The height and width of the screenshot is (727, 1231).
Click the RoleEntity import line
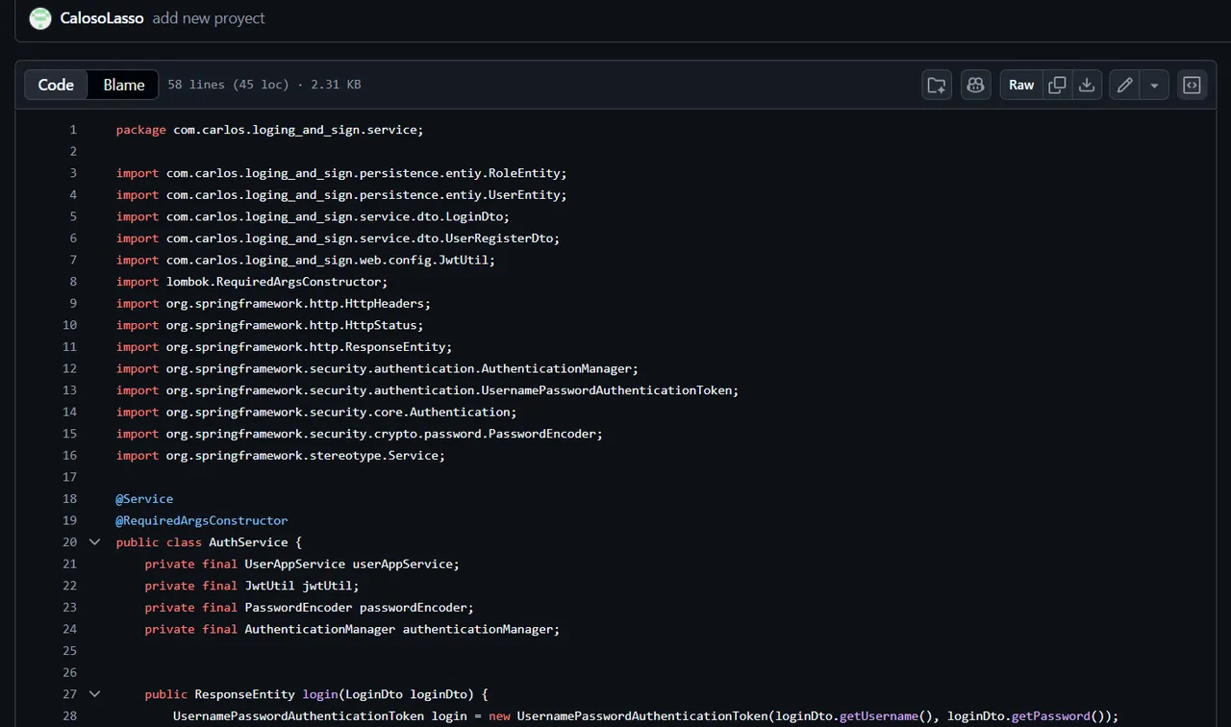pos(341,173)
